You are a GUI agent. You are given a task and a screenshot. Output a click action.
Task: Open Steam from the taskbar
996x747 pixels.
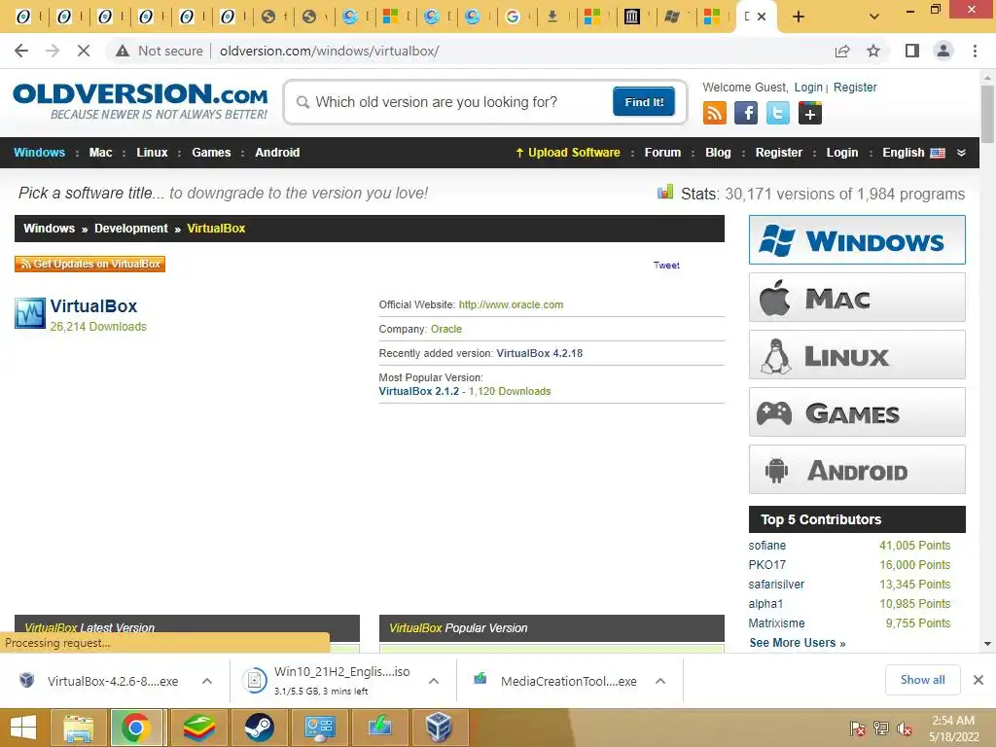pyautogui.click(x=259, y=728)
